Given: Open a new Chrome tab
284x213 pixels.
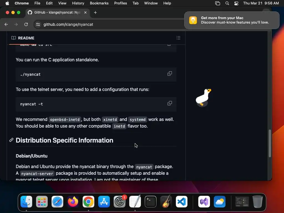Looking at the screenshot, I should tap(95, 12).
